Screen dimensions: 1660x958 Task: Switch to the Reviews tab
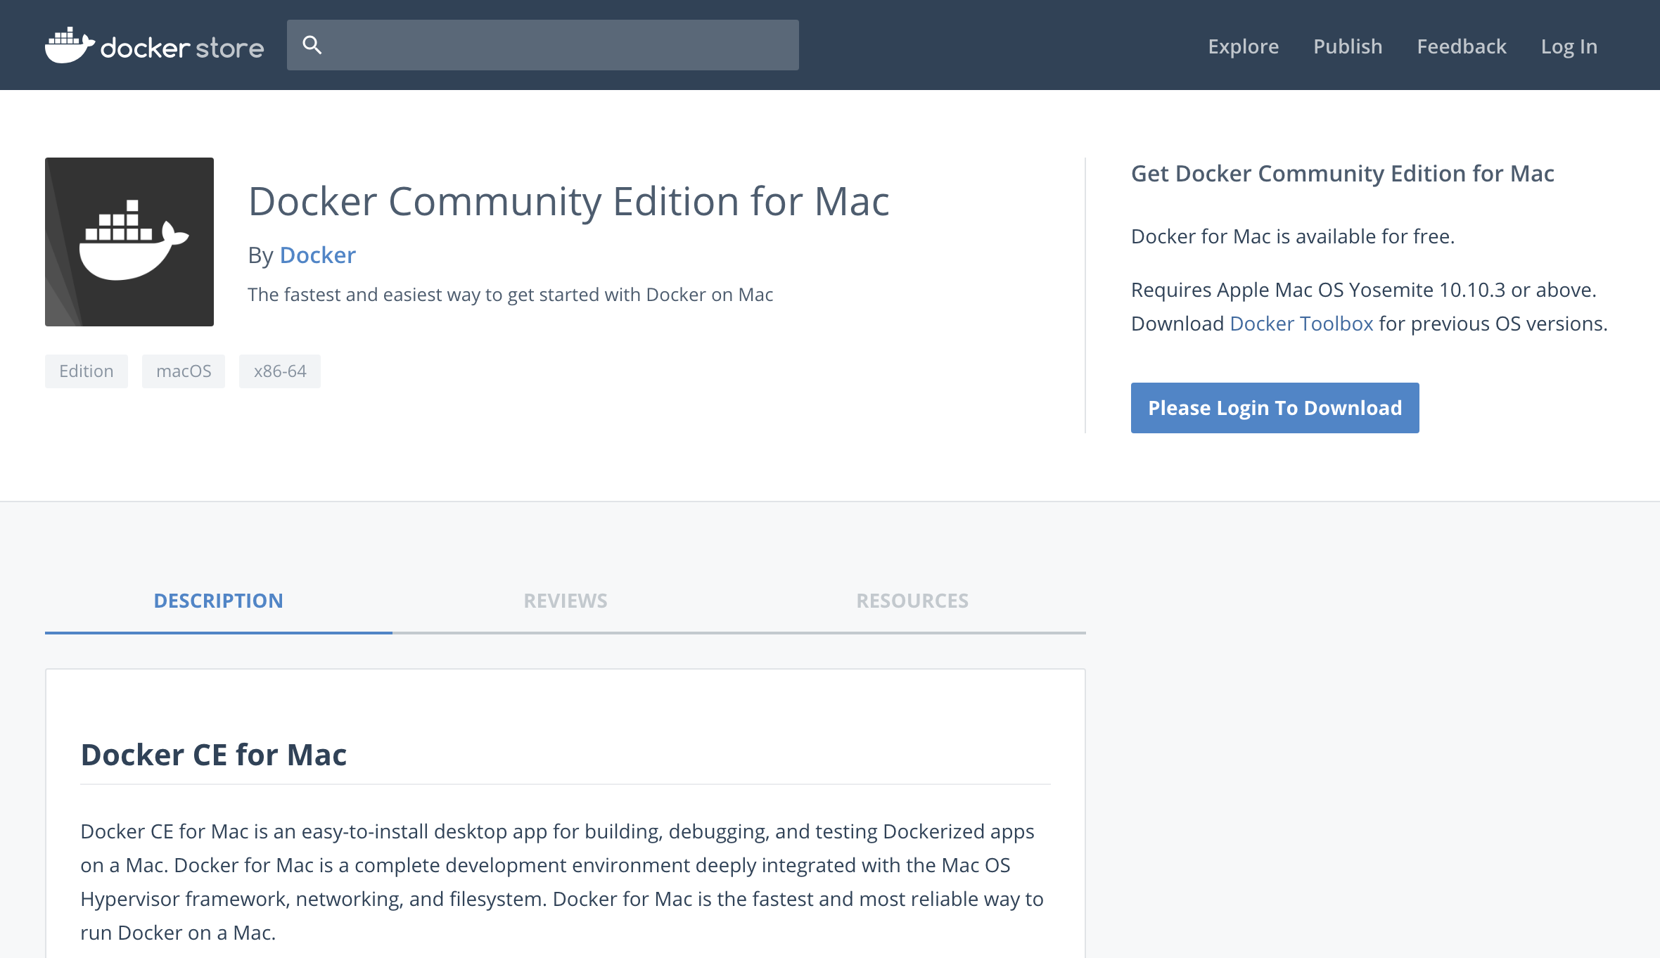566,601
